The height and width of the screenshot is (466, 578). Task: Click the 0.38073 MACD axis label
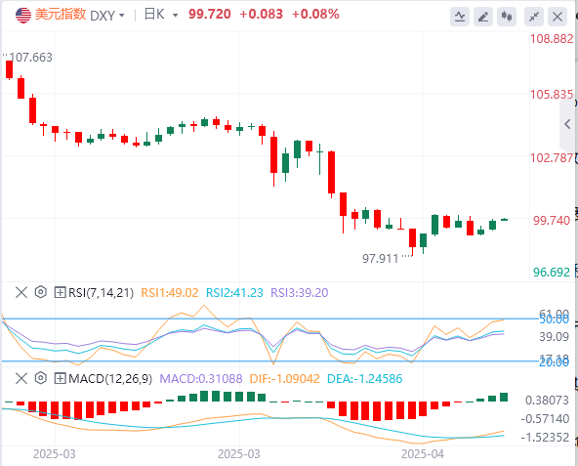tap(547, 401)
